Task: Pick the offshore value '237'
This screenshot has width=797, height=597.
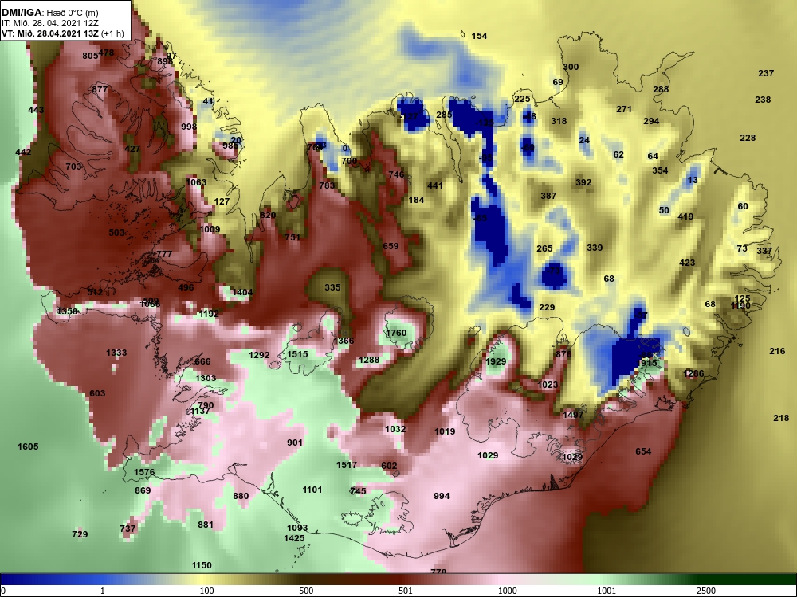Action: coord(766,73)
